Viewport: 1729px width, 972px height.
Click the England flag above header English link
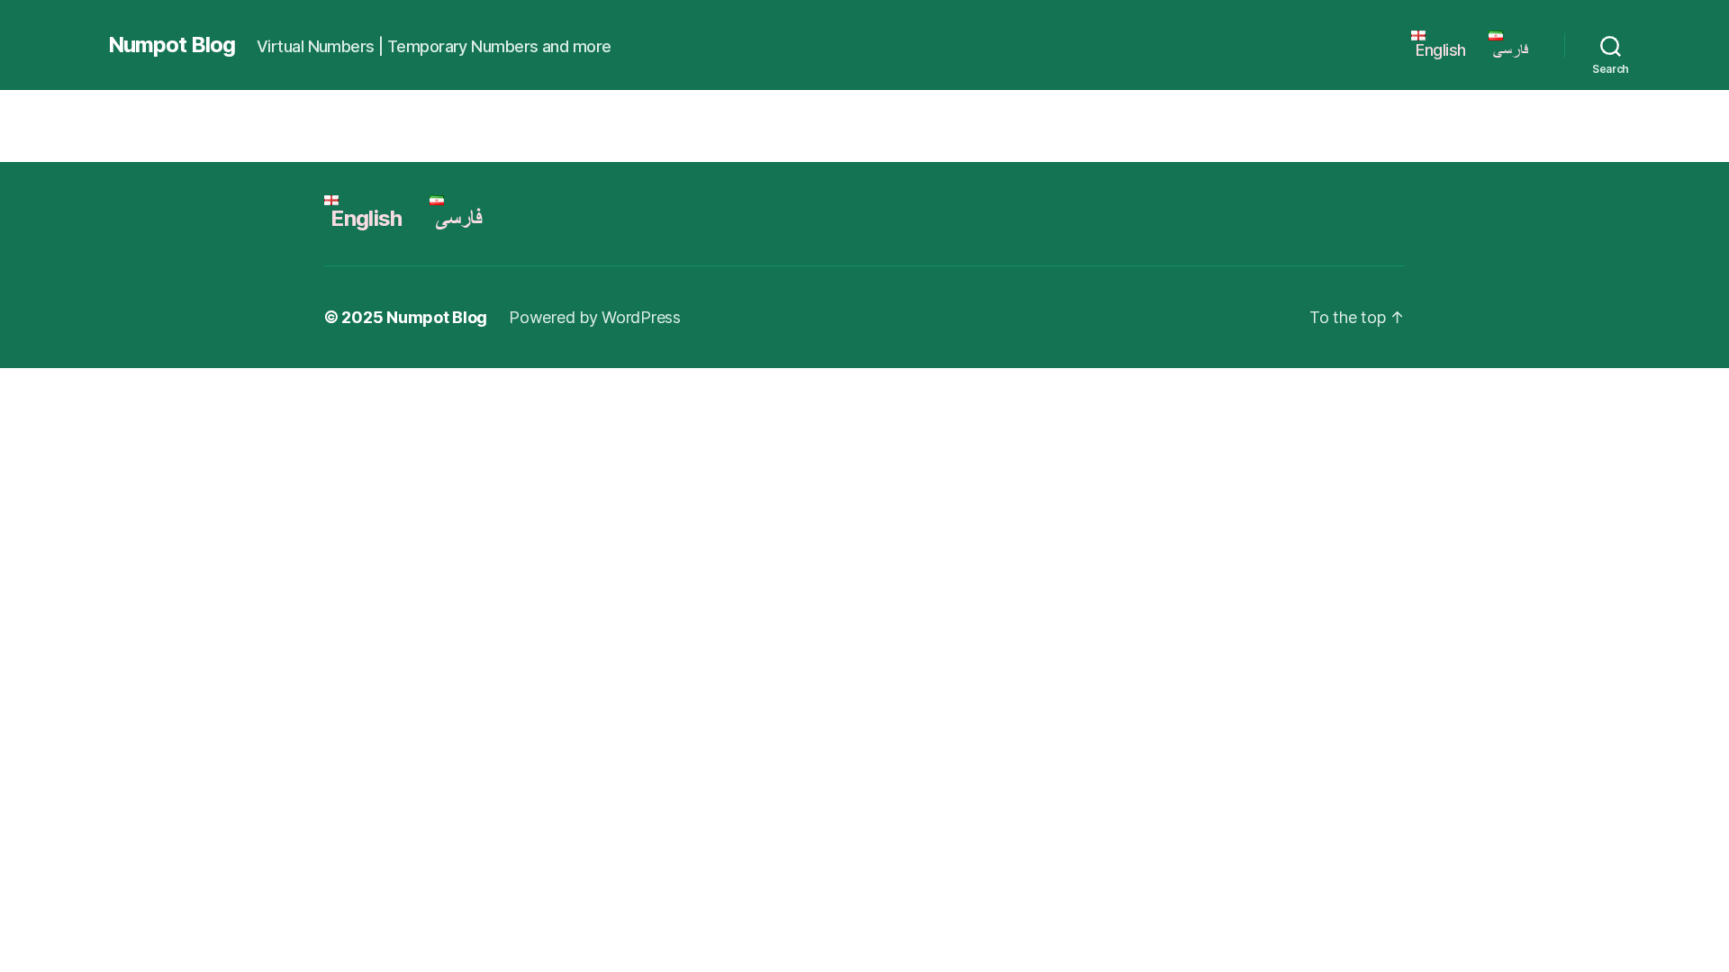(x=1417, y=36)
